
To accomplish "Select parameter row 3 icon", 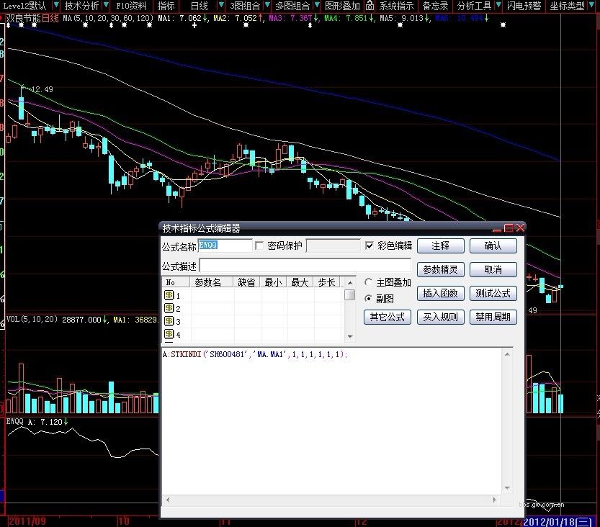I will (x=169, y=321).
